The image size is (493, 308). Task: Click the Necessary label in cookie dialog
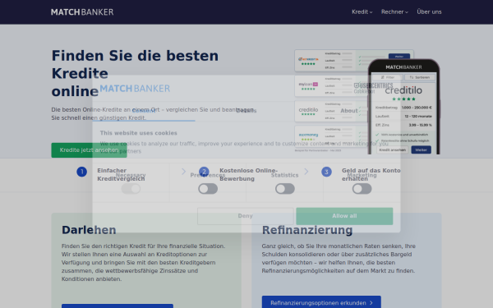point(131,175)
